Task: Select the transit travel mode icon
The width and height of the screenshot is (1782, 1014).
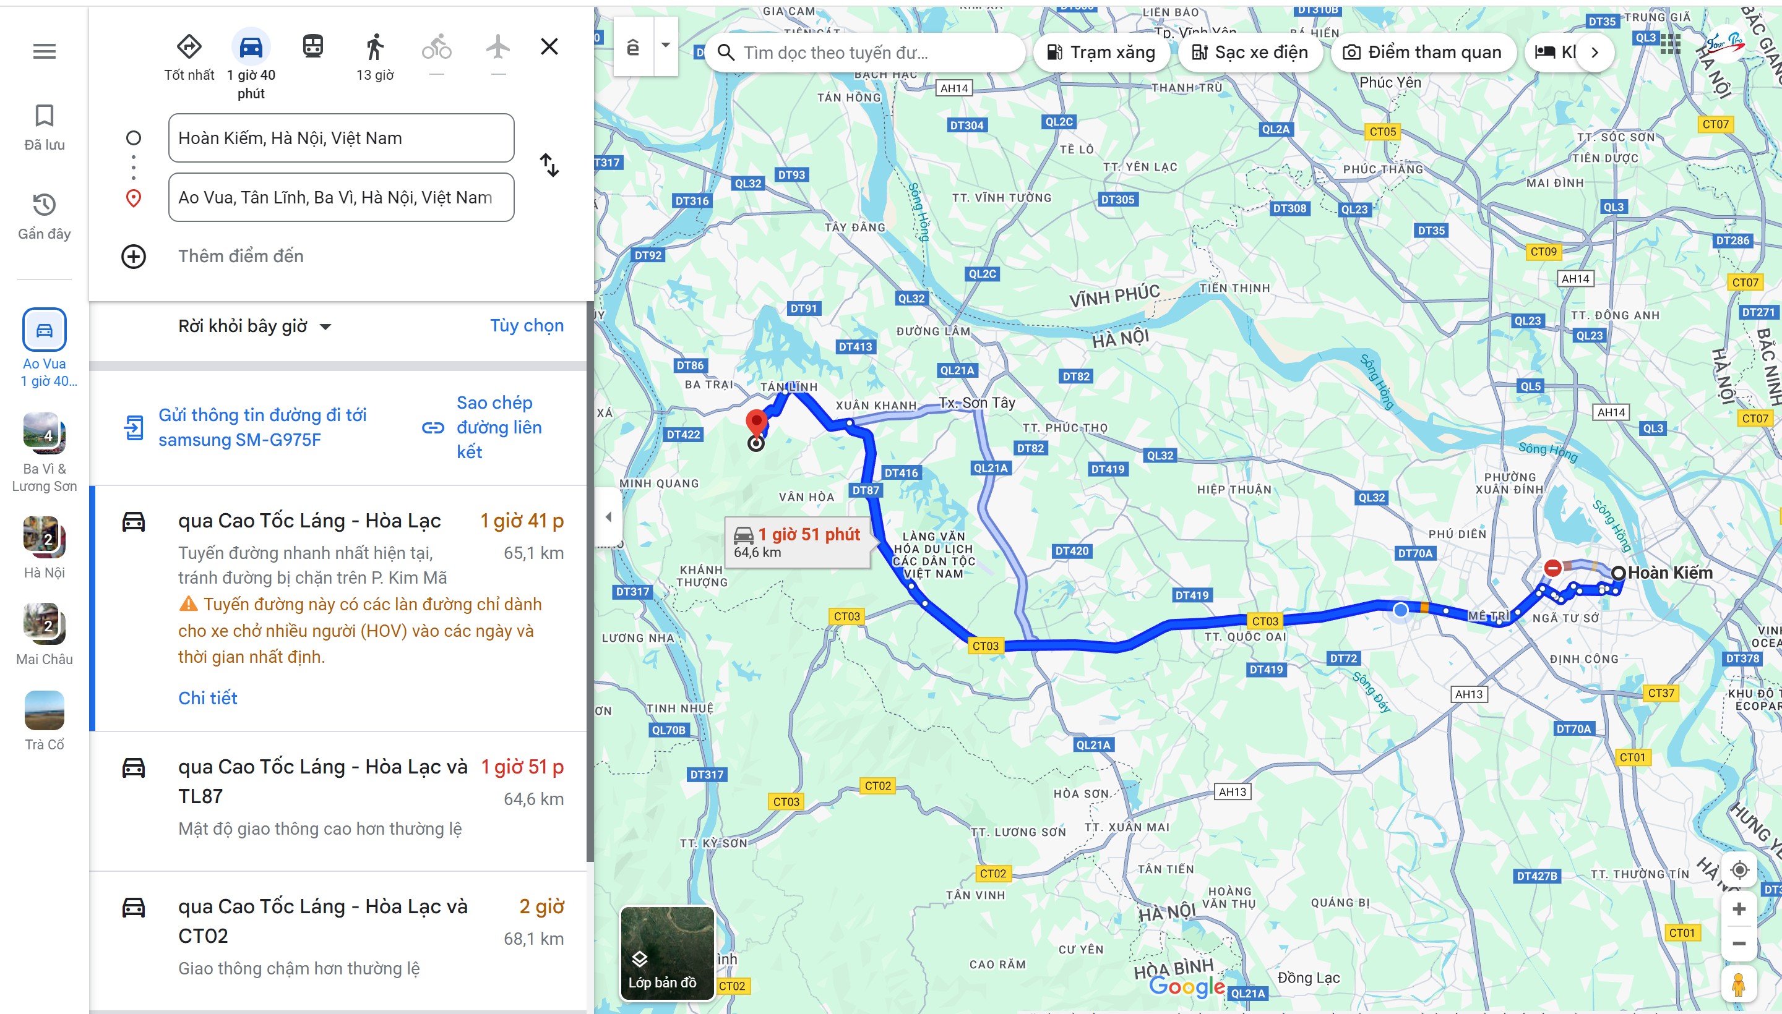Action: point(313,46)
